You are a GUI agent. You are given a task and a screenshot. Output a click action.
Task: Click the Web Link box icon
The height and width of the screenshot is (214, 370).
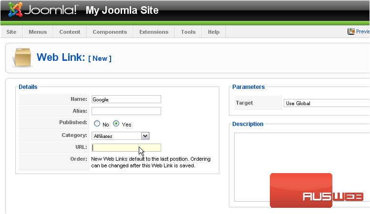[23, 58]
